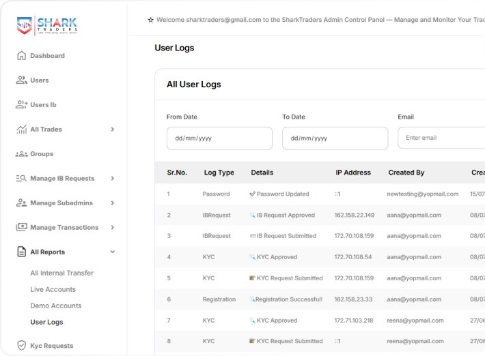The height and width of the screenshot is (356, 485).
Task: Click IP address 172.71.103.218
Action: [x=354, y=321]
